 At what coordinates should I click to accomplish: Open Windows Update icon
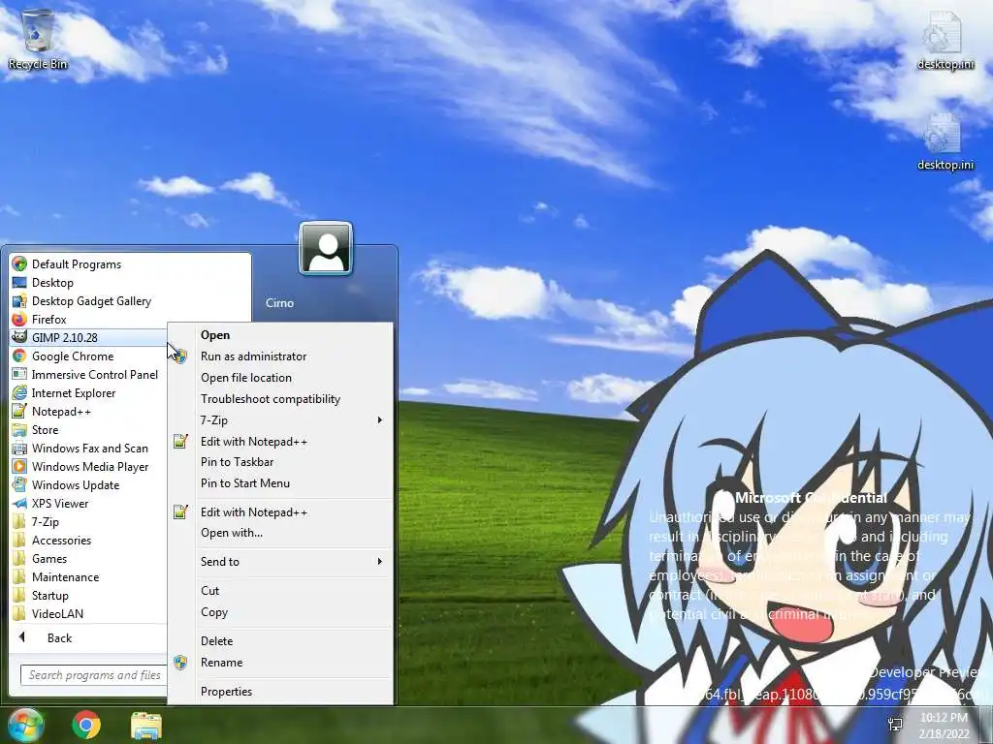tap(19, 484)
